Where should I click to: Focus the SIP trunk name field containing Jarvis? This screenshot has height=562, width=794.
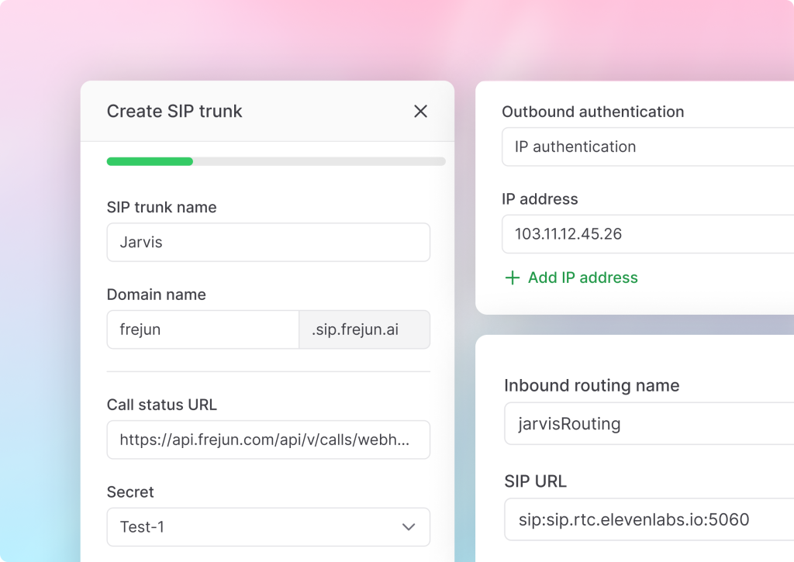pos(268,243)
